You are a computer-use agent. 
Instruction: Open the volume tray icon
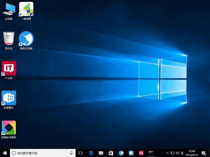point(177,153)
